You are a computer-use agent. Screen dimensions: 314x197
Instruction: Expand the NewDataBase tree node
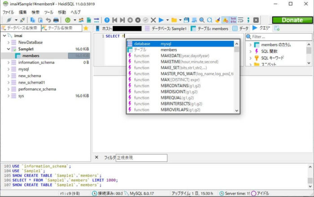point(9,42)
